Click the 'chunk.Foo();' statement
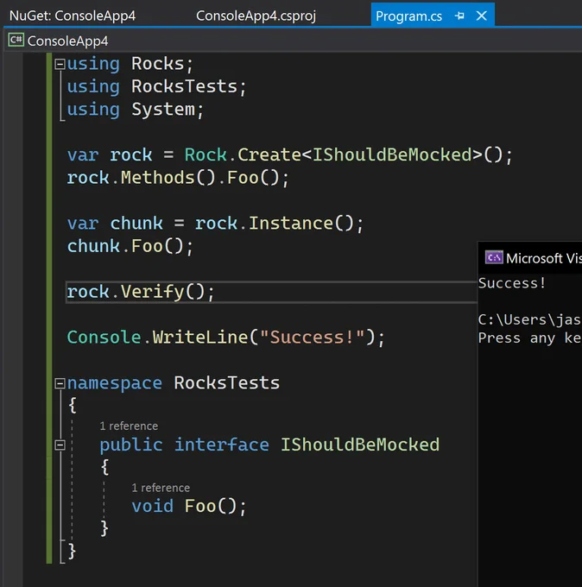The image size is (582, 587). [130, 246]
